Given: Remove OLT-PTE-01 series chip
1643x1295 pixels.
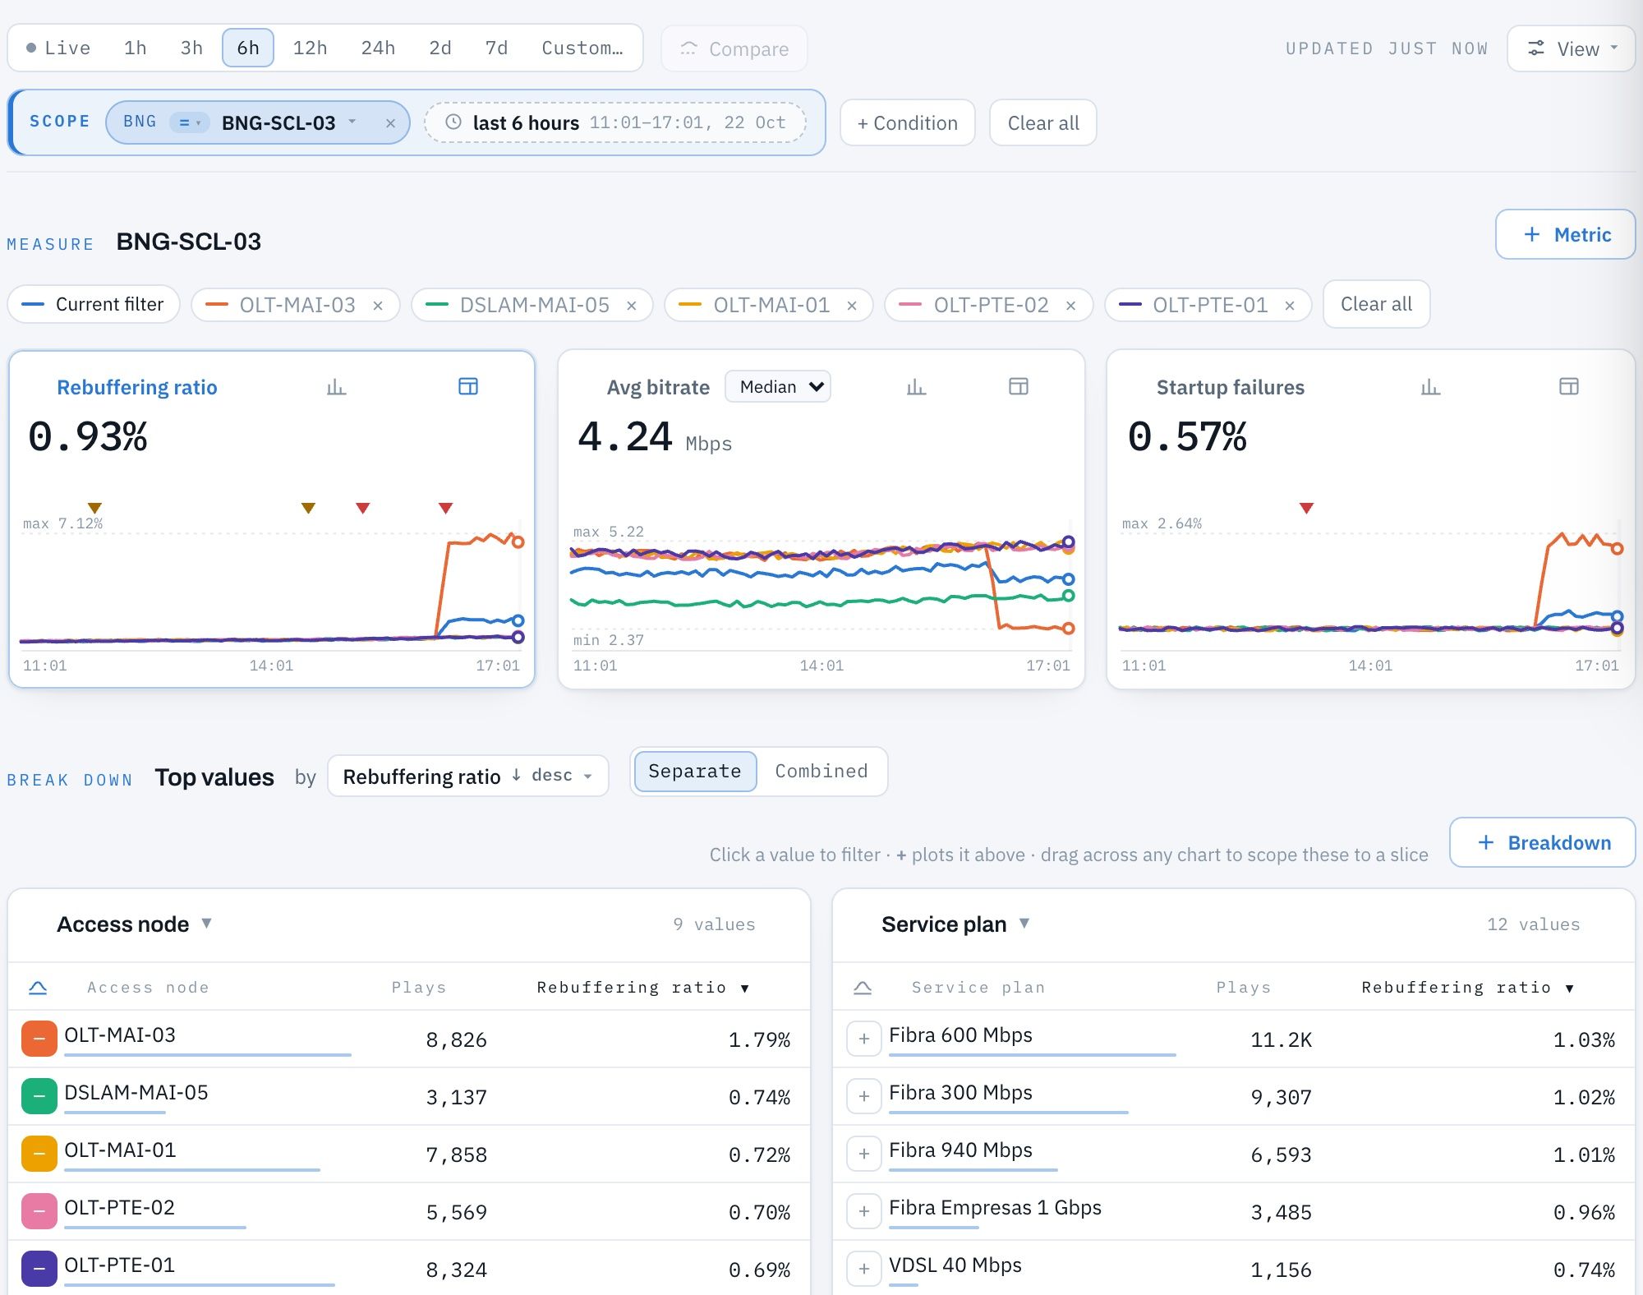Looking at the screenshot, I should (1290, 306).
